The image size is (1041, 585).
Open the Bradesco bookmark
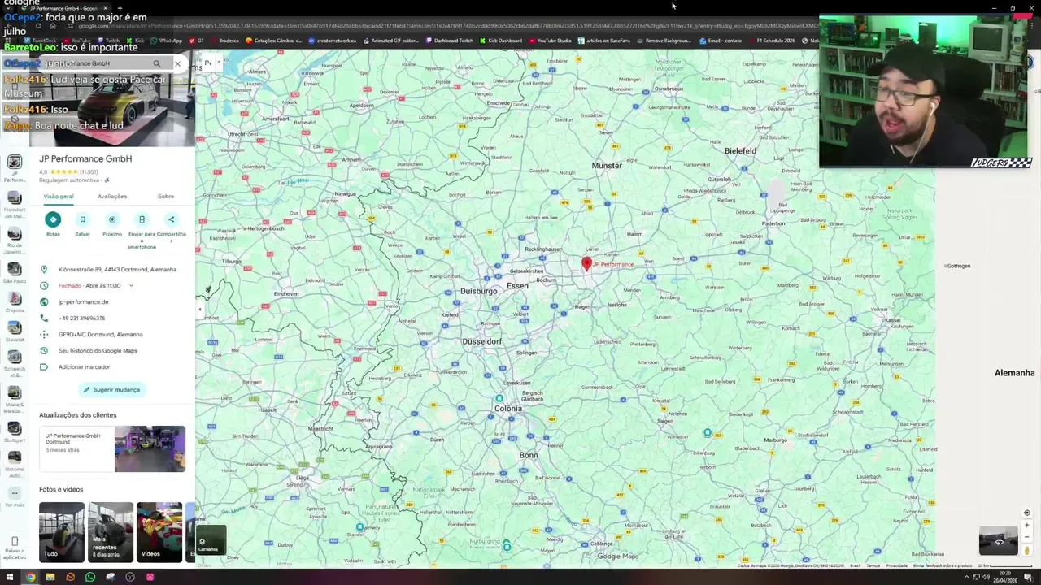[x=224, y=41]
